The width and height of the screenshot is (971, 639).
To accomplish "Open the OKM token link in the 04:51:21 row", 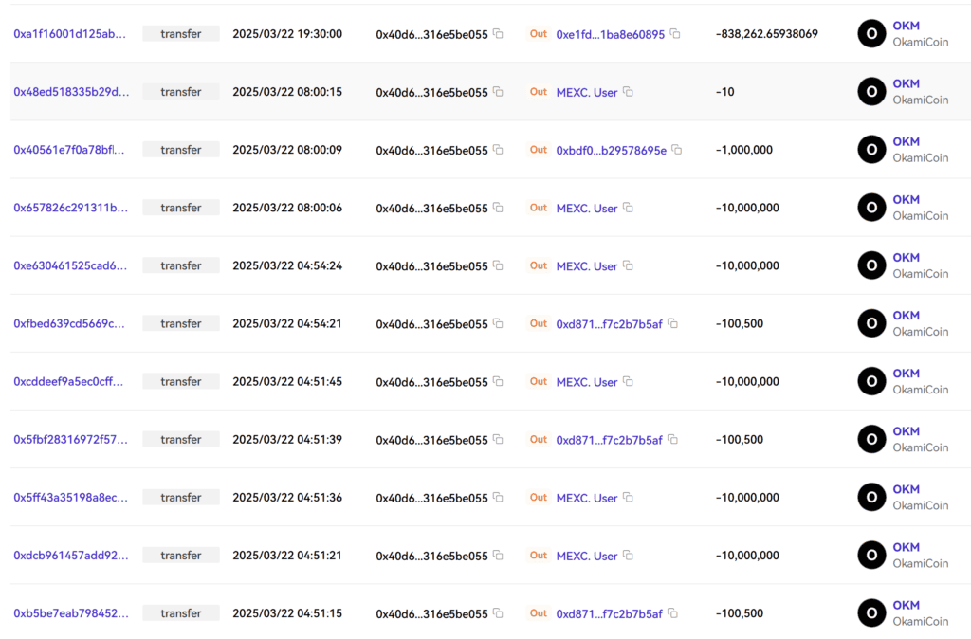I will click(x=906, y=547).
